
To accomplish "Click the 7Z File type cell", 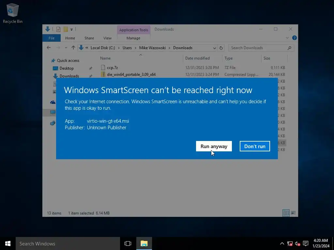I will click(230, 68).
